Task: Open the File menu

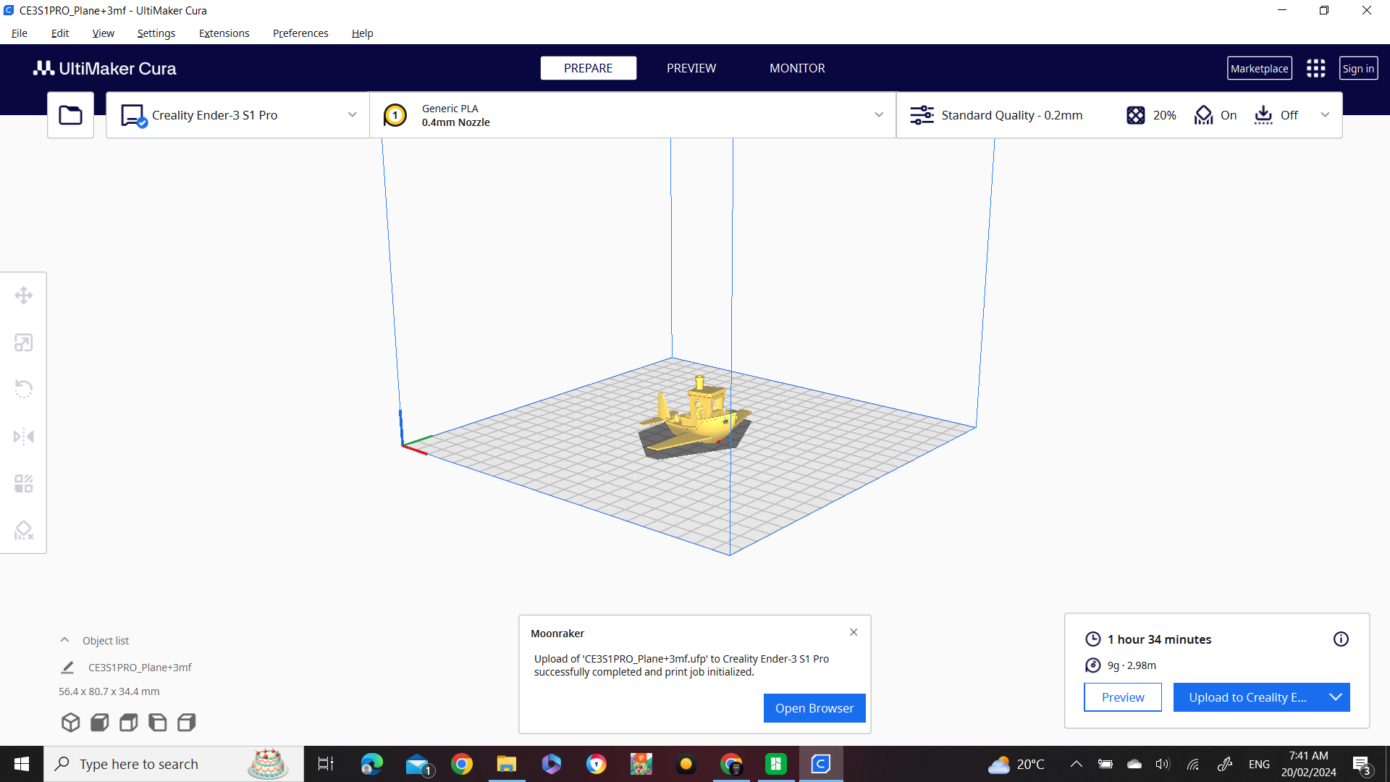Action: tap(20, 33)
